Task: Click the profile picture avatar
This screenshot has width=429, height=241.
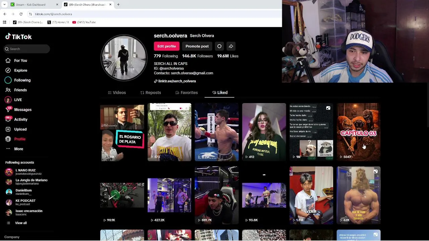Action: point(124,58)
